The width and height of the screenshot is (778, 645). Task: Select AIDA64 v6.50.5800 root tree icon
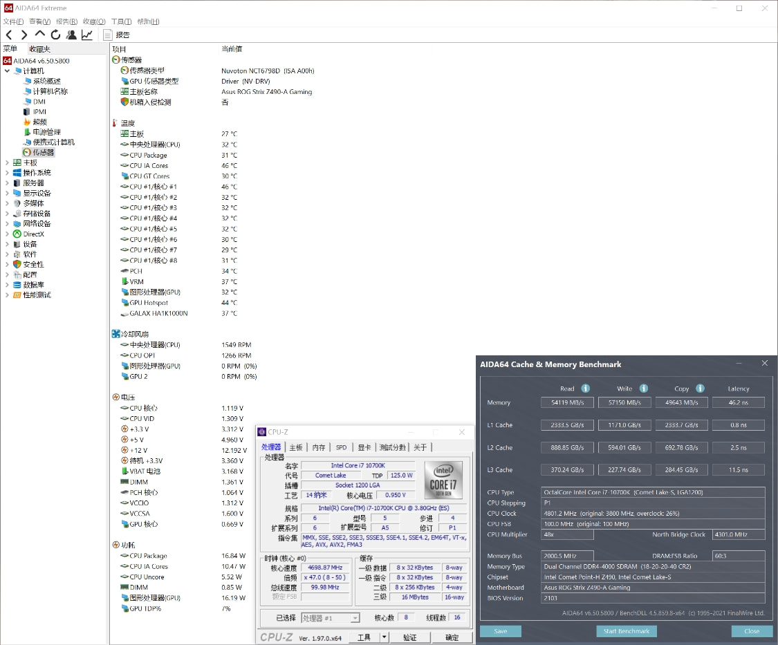click(x=7, y=61)
